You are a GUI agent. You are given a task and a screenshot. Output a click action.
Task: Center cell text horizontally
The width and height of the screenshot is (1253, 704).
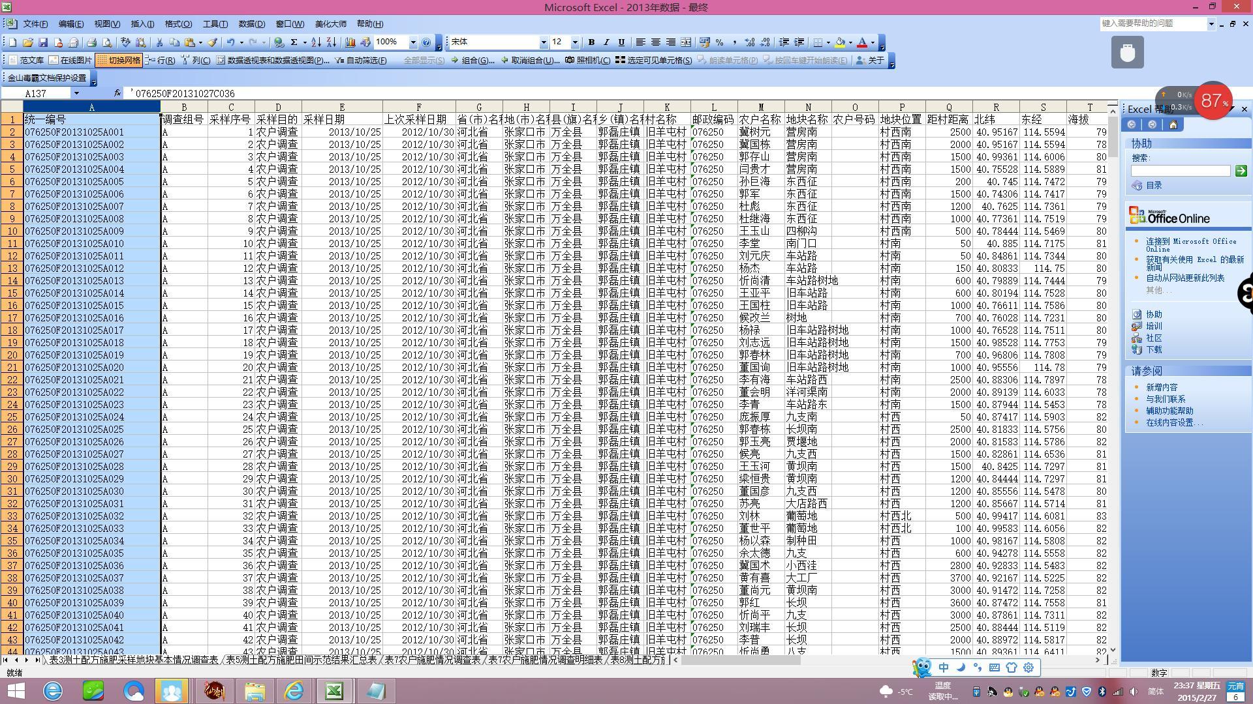pos(655,42)
